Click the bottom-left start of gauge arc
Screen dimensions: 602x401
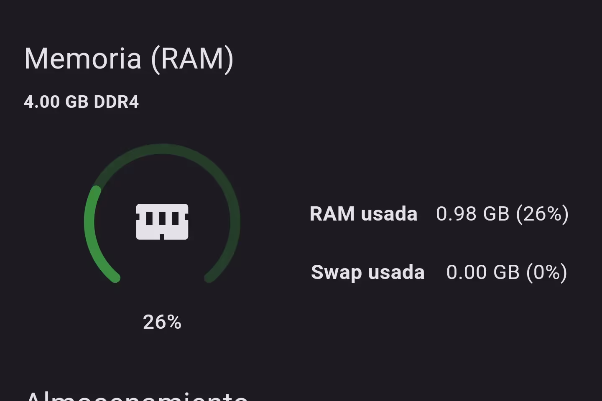coord(115,278)
